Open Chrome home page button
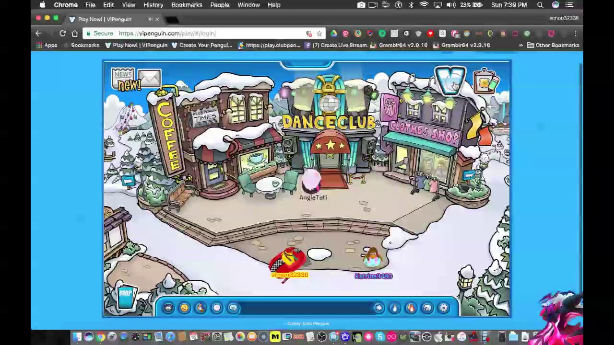The height and width of the screenshot is (345, 614). coord(75,33)
